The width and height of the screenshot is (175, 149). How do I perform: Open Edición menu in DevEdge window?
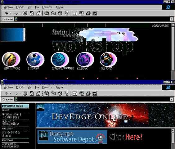[20, 87]
